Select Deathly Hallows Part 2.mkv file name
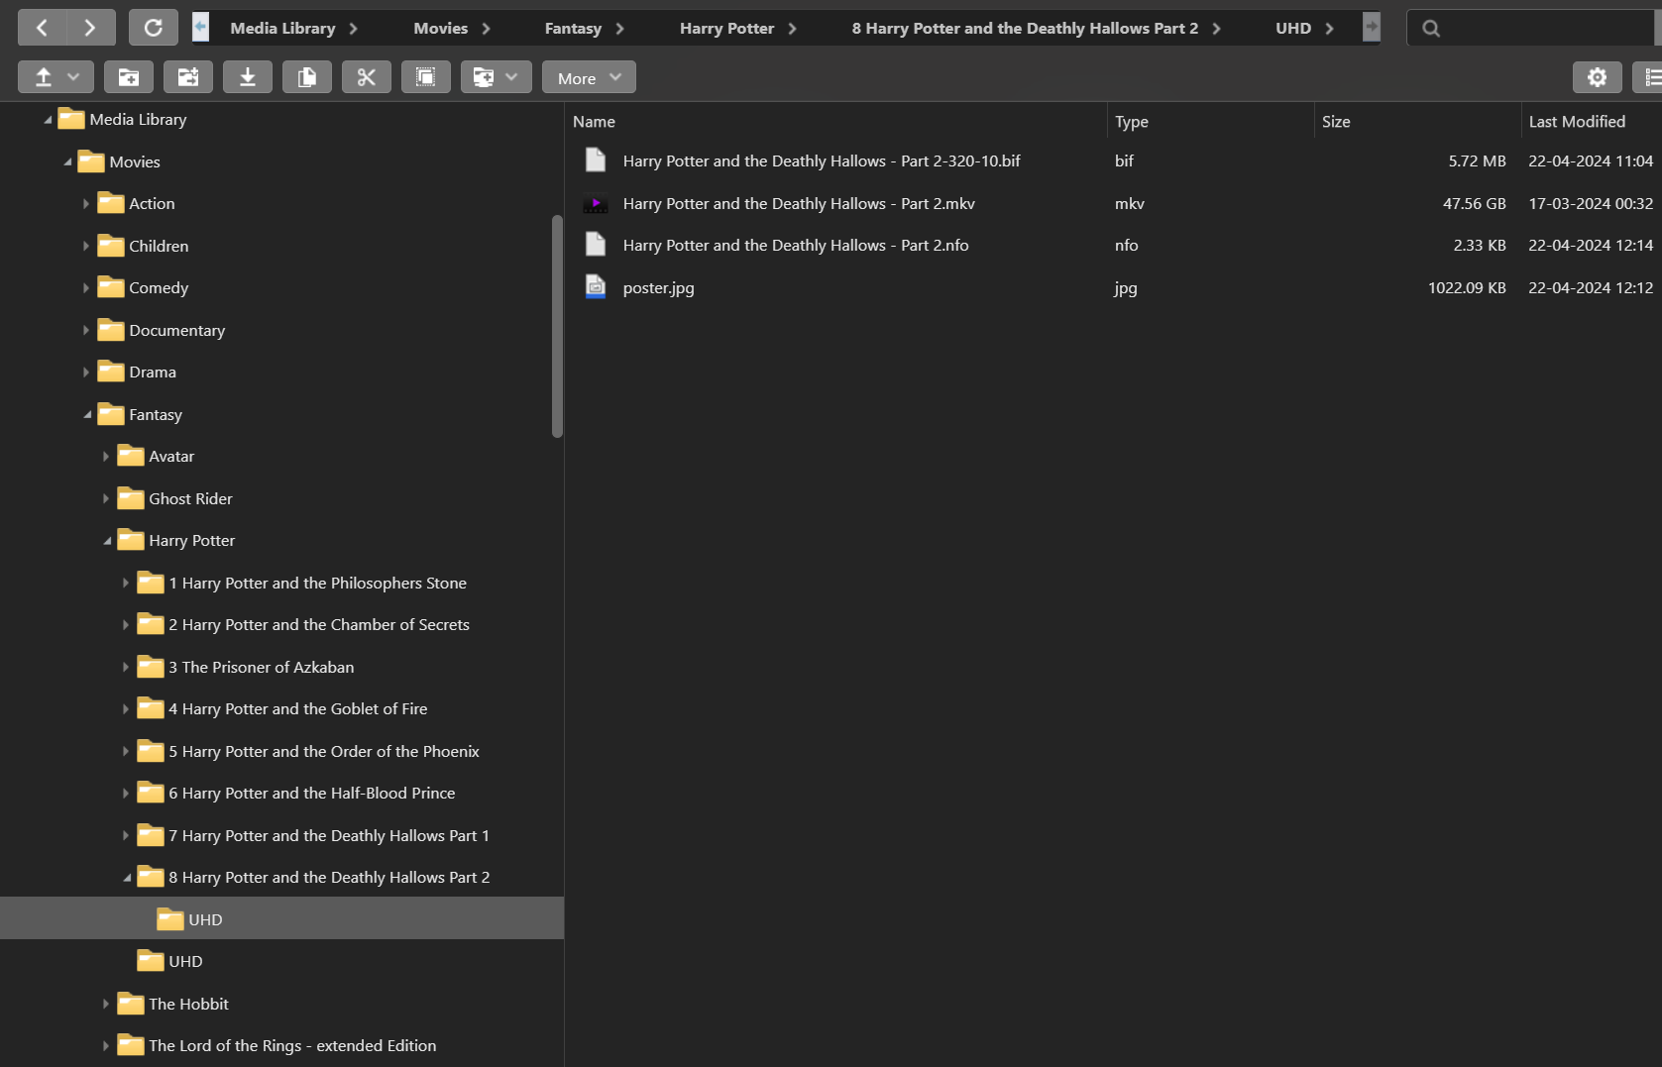 pyautogui.click(x=799, y=203)
